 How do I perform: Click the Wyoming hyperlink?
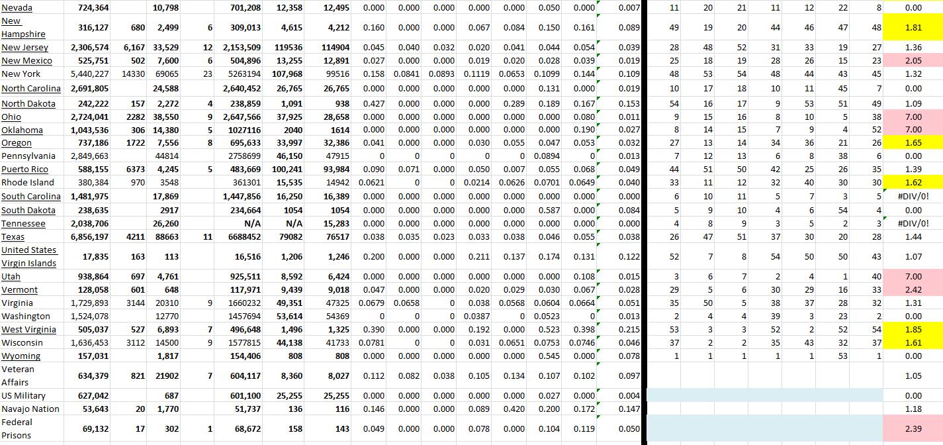pos(21,356)
